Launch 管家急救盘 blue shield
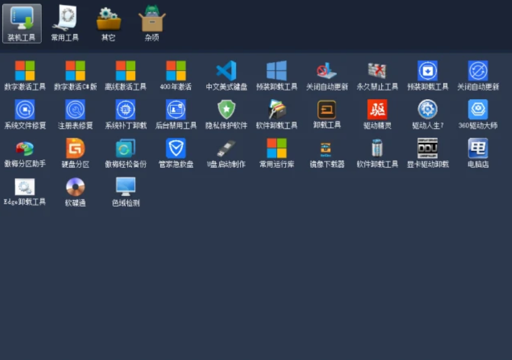The image size is (512, 360). tap(176, 153)
